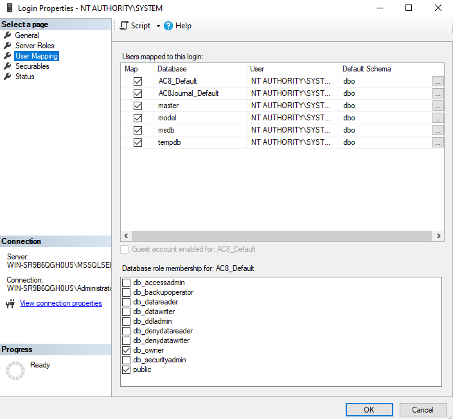The width and height of the screenshot is (453, 419).
Task: Click the connection properties plug icon
Action: coord(10,304)
